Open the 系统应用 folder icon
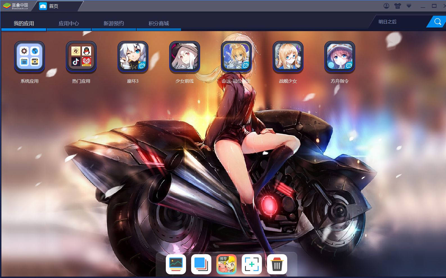Screen dimensions: 446x278 click(x=30, y=57)
